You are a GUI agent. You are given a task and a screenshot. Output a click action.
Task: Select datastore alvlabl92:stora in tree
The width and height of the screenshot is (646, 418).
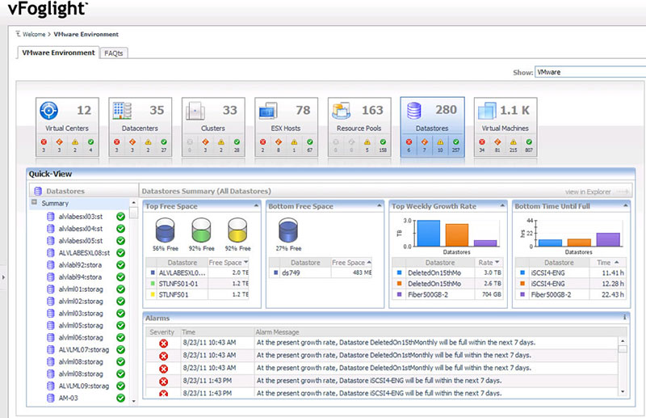coord(80,265)
